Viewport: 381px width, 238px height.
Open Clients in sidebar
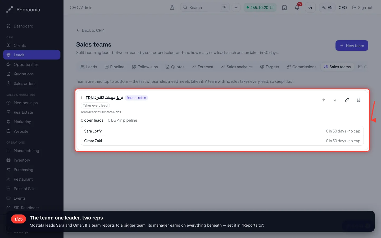32,45
